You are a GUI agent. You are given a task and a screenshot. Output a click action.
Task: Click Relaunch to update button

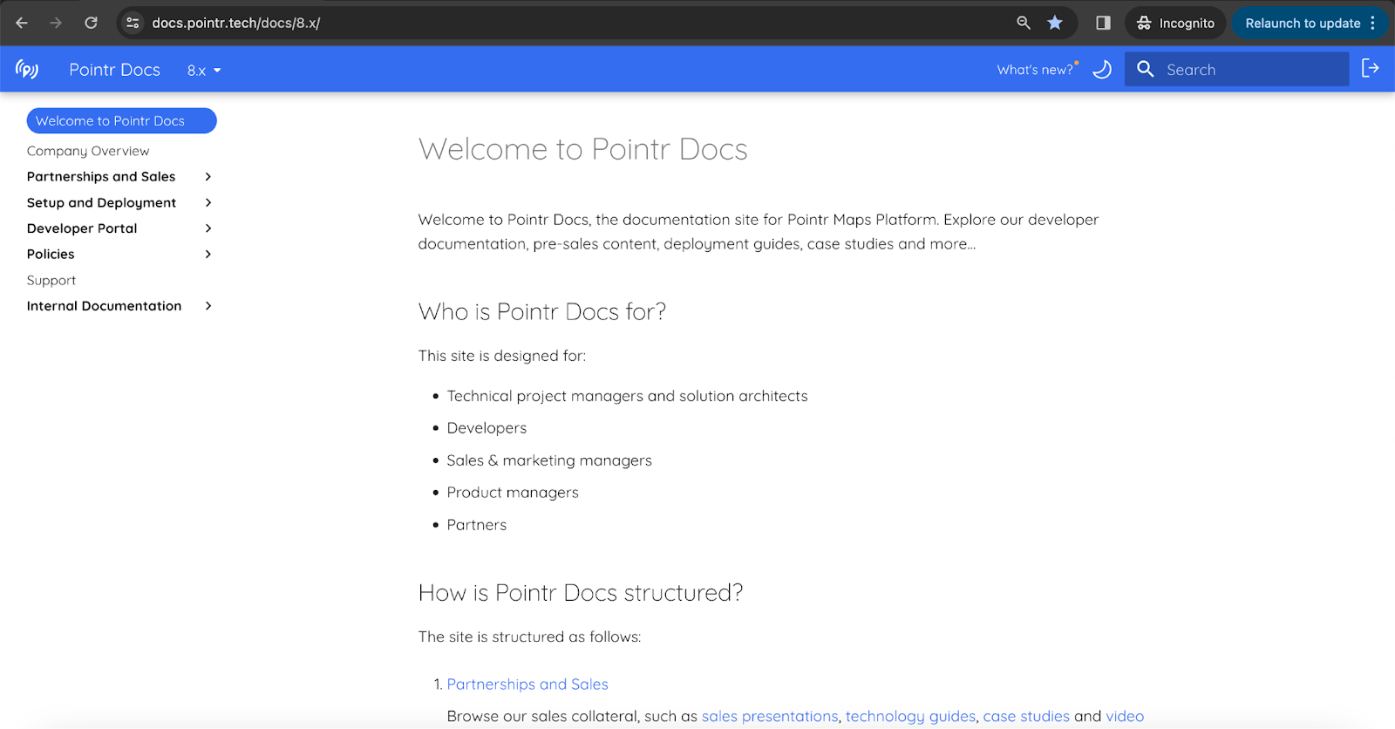(1303, 23)
